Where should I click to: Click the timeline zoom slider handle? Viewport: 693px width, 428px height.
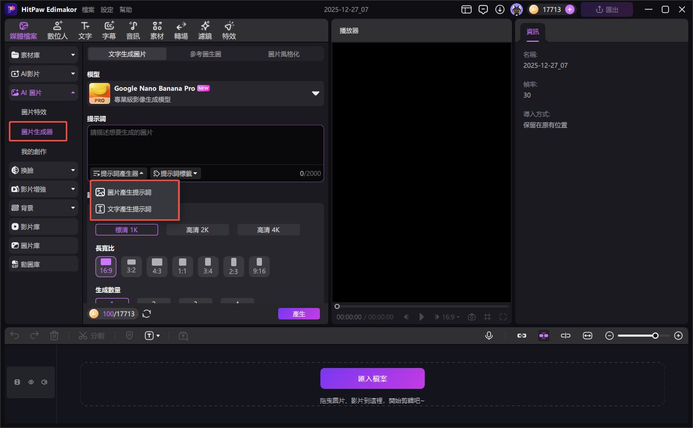(655, 336)
